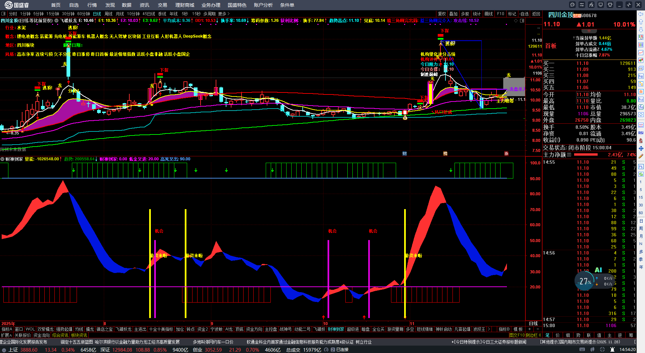Toggle 标记 mark on this stock

[512, 14]
